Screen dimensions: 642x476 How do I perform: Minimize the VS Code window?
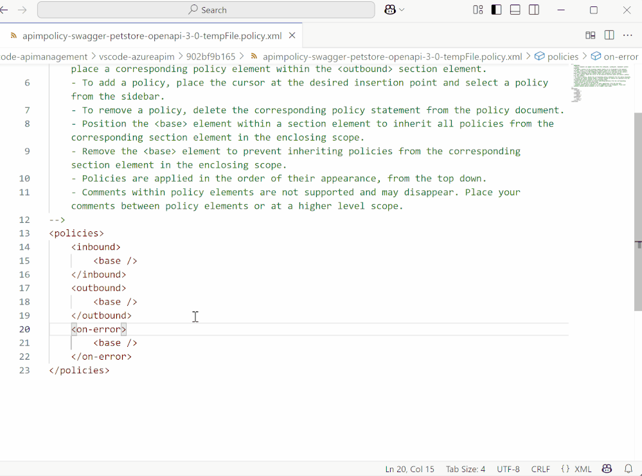561,10
